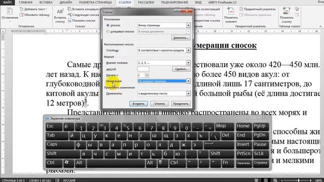This screenshot has width=324, height=182.
Task: Switch to the РЕЦЕНЗИРОВАНИЕ tab
Action: pos(175,3)
